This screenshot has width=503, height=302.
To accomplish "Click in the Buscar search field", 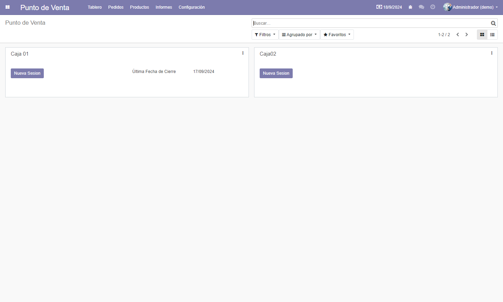I will click(371, 23).
